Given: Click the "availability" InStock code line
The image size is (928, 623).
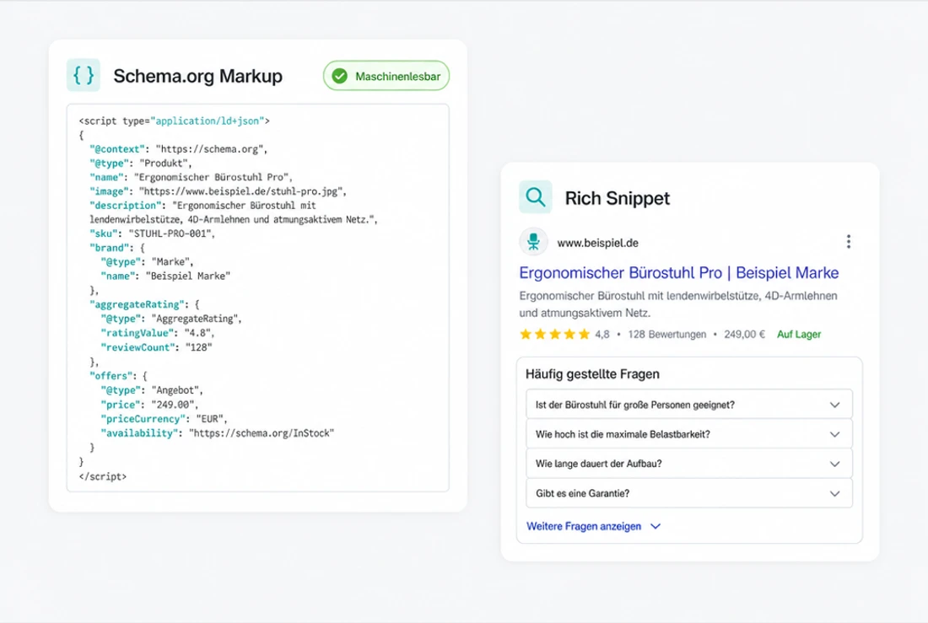Looking at the screenshot, I should click(x=217, y=433).
